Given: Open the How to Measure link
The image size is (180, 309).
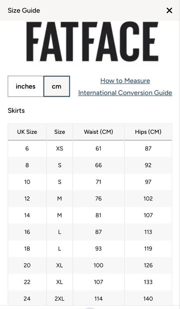Looking at the screenshot, I should click(x=125, y=81).
